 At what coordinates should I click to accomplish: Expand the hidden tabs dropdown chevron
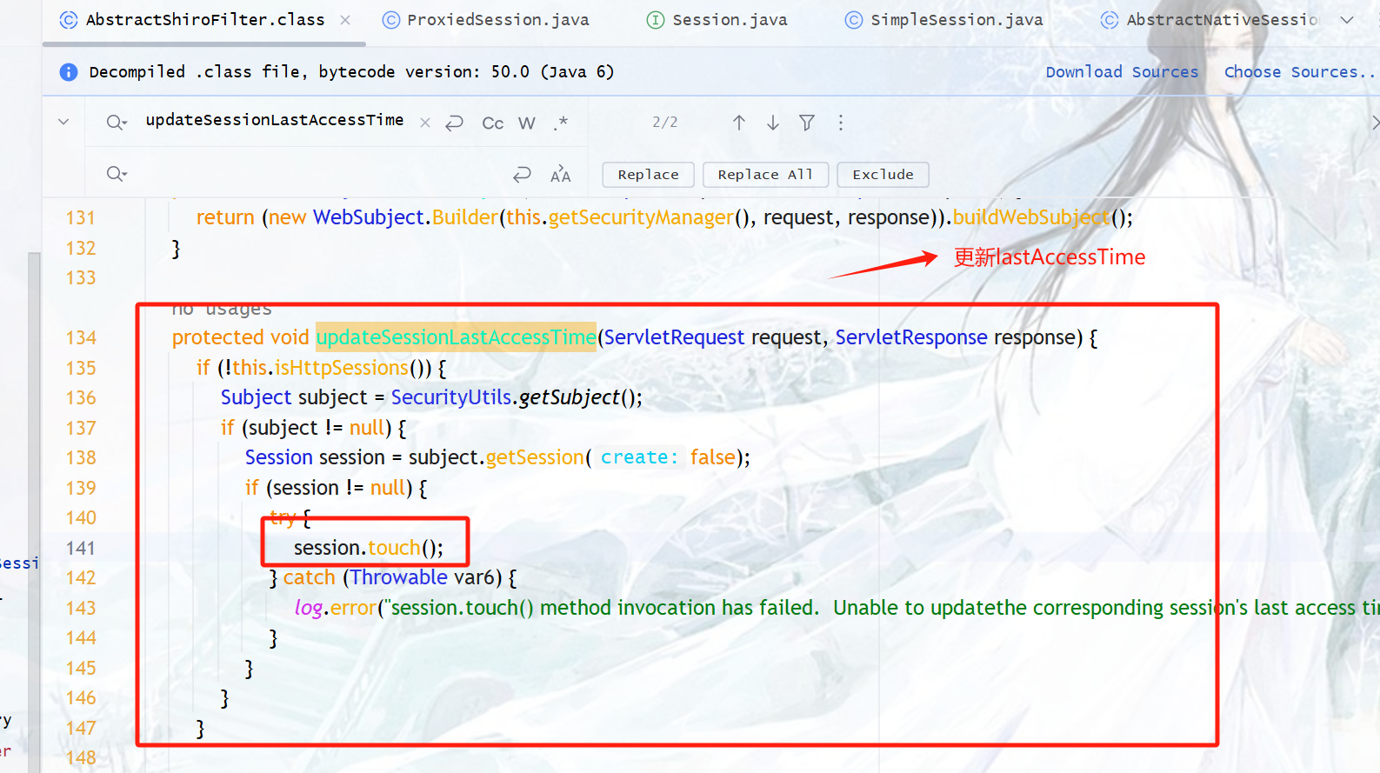pos(1347,20)
